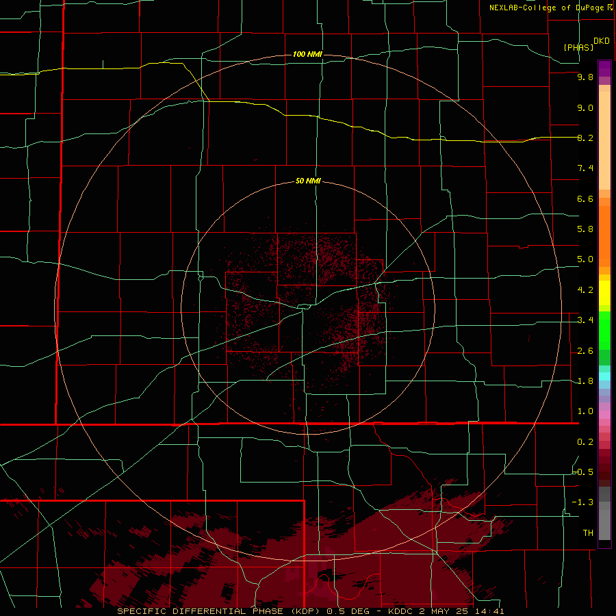Screen dimensions: 616x616
Task: Click the 9.8 value on color scale
Action: pyautogui.click(x=585, y=77)
